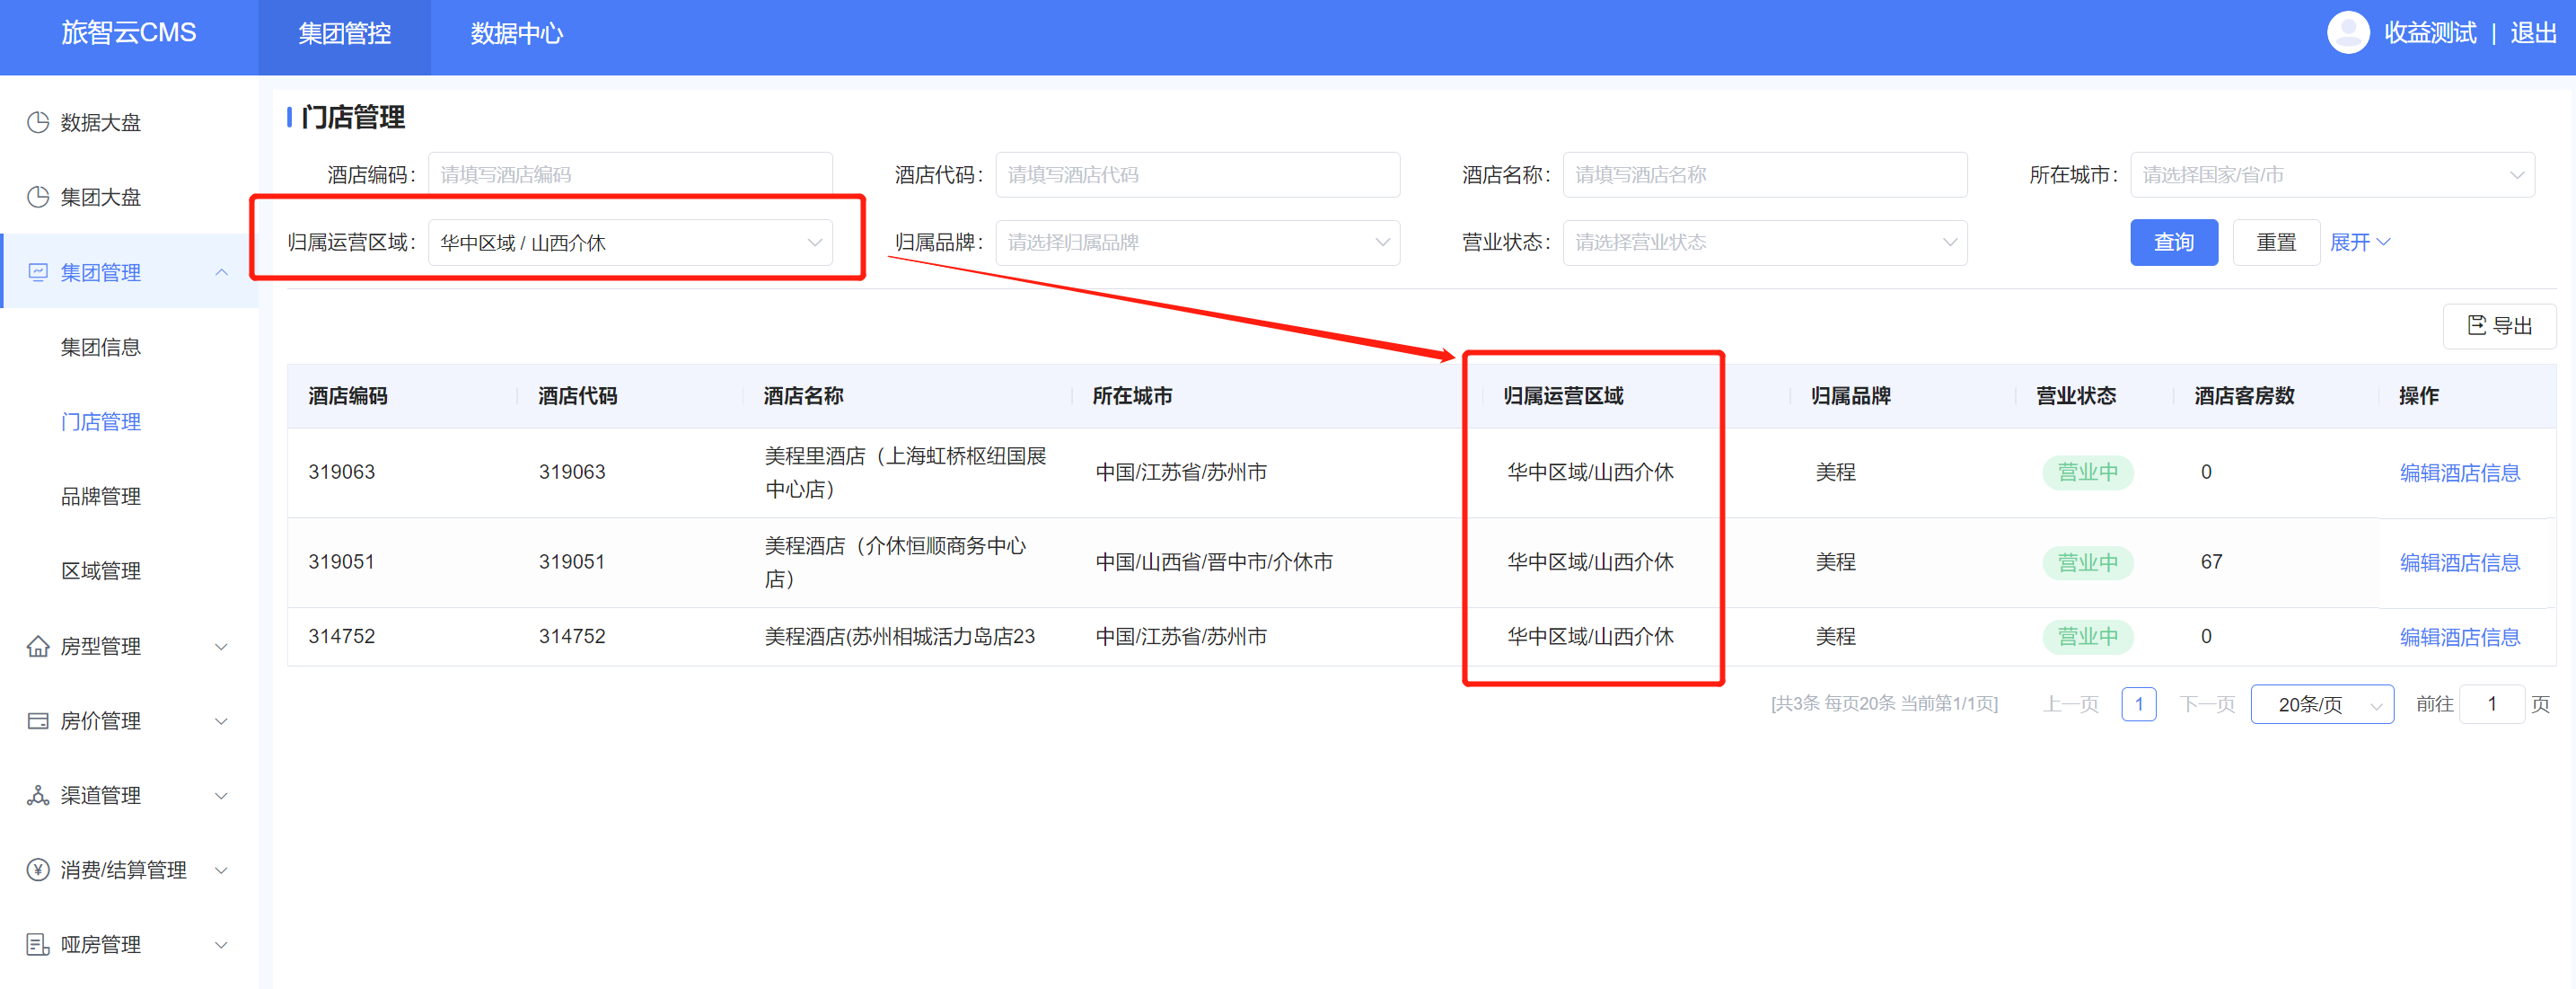
Task: Click the 酒店编码 column header
Action: [347, 395]
